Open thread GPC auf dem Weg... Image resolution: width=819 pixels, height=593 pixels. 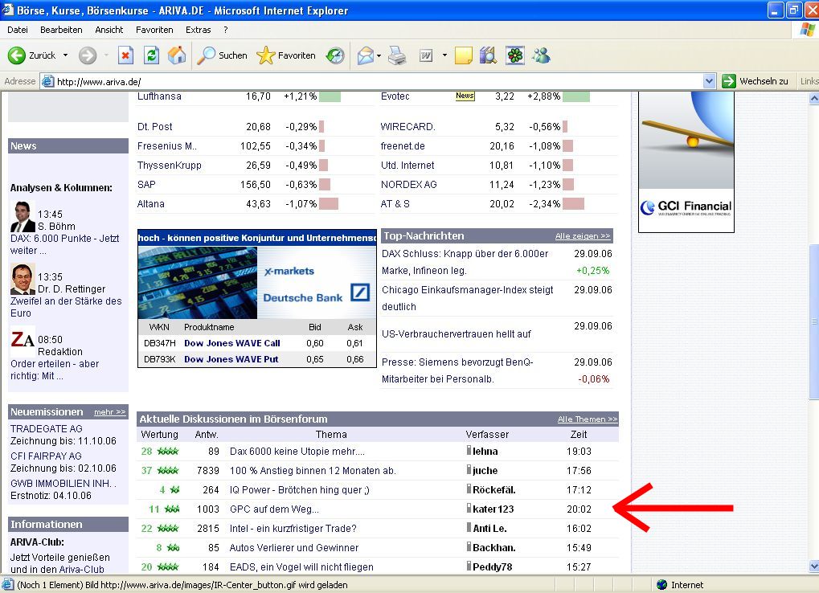click(274, 509)
